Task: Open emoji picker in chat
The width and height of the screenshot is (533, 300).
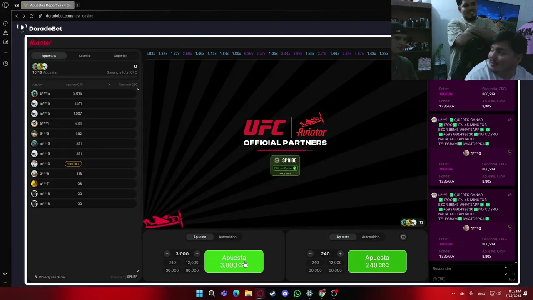Action: click(x=435, y=279)
